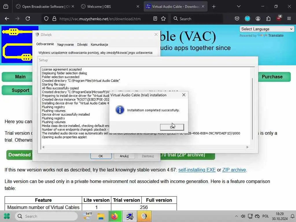Click the sound applet taskbar icon
The image size is (296, 222).
(144, 216)
